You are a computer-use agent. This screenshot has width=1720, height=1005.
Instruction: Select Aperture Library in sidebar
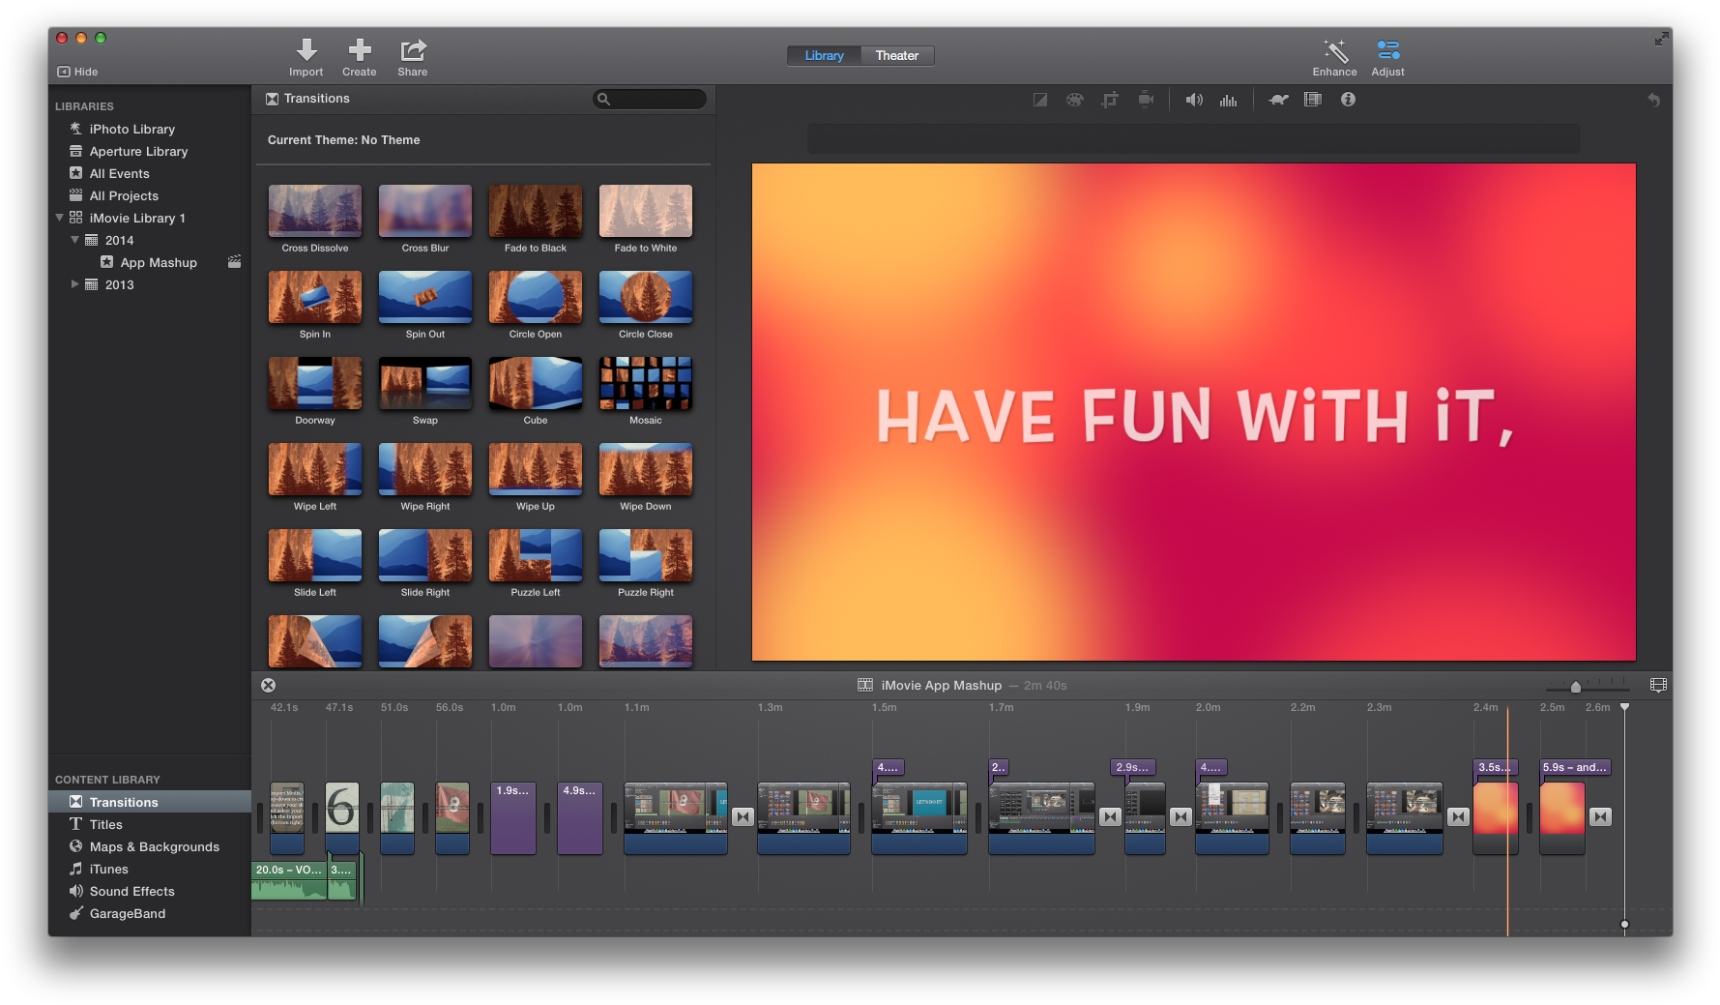[x=138, y=151]
